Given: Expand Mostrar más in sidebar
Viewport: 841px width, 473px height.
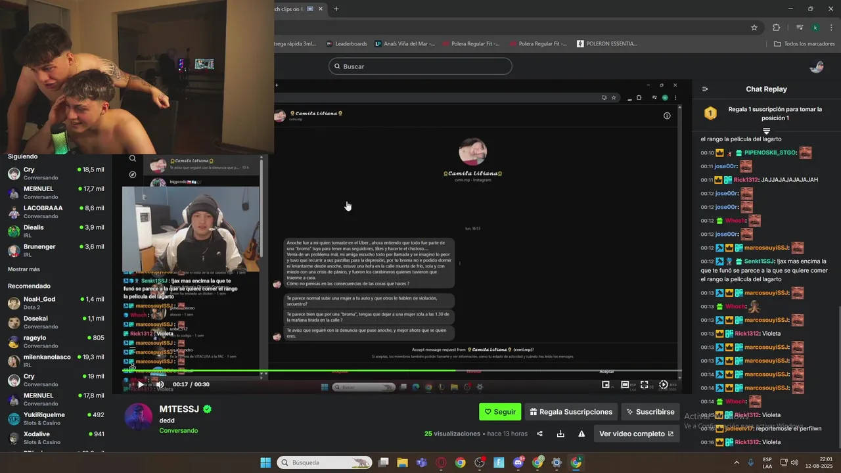Looking at the screenshot, I should click(x=24, y=269).
